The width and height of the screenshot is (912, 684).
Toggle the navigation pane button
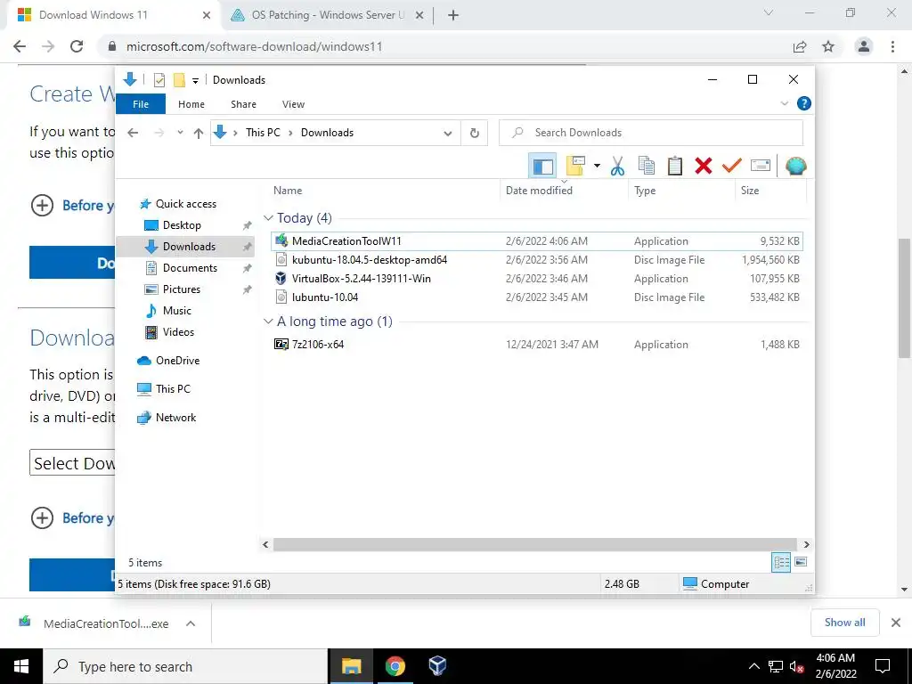tap(542, 167)
